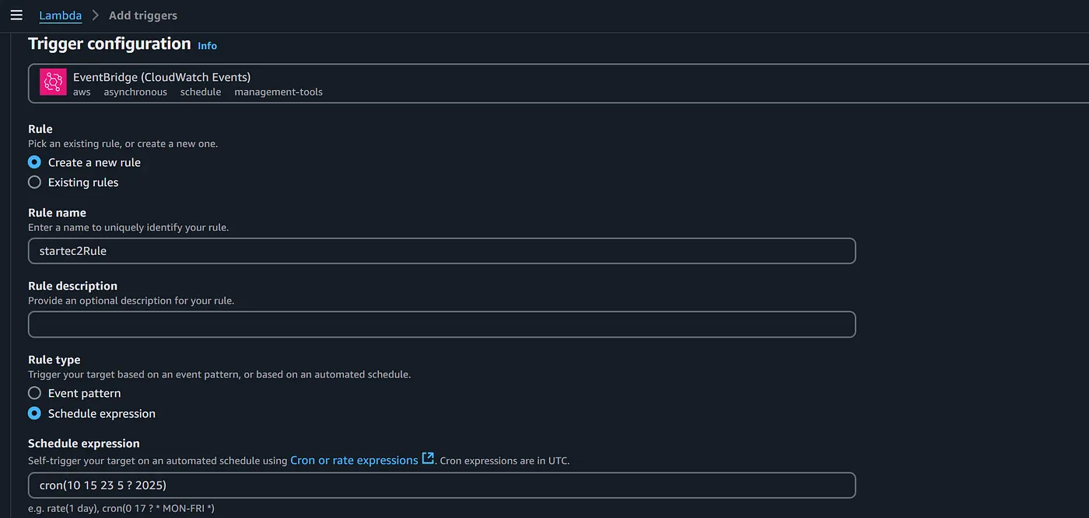1089x518 pixels.
Task: Click the 'aws' tag under EventBridge
Action: coord(82,92)
